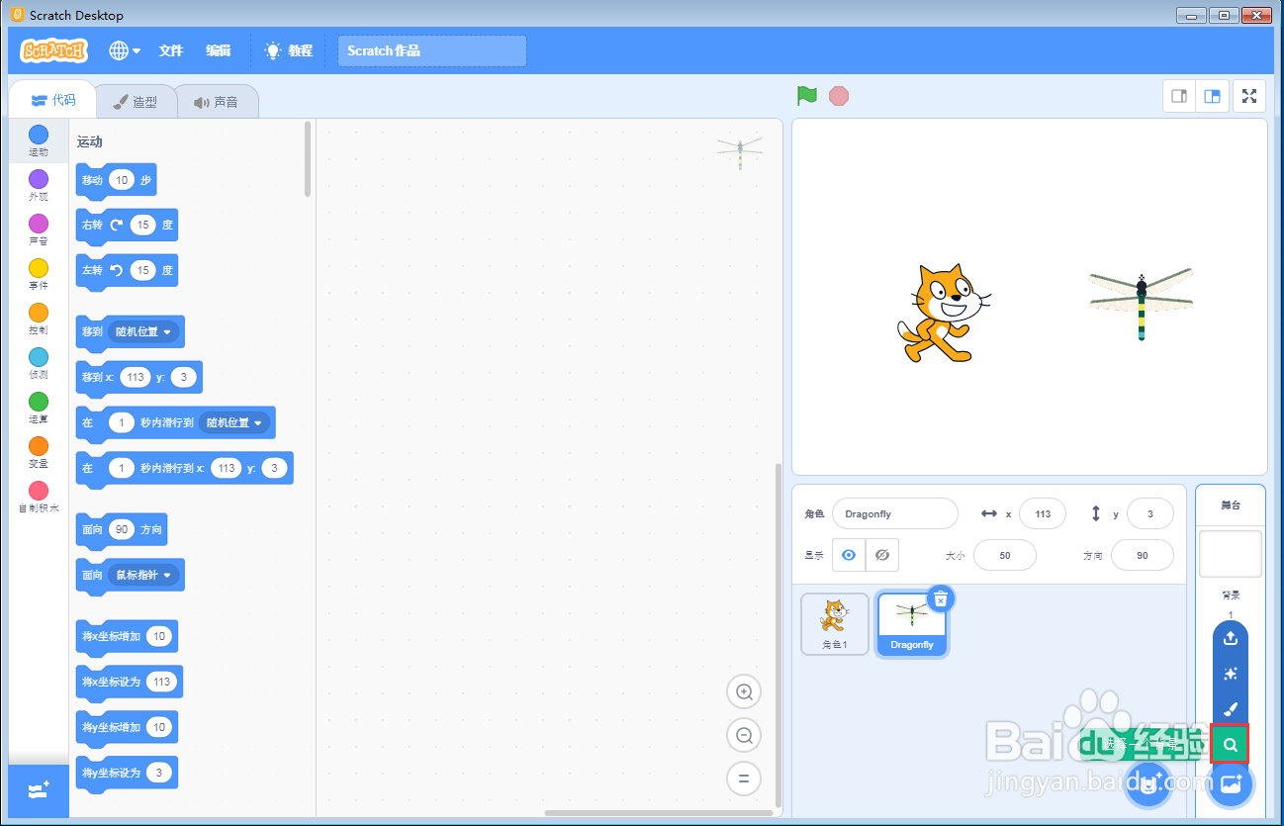Click the workspace horizontal scrollbar
Viewport: 1284px width, 826px height.
[661, 813]
